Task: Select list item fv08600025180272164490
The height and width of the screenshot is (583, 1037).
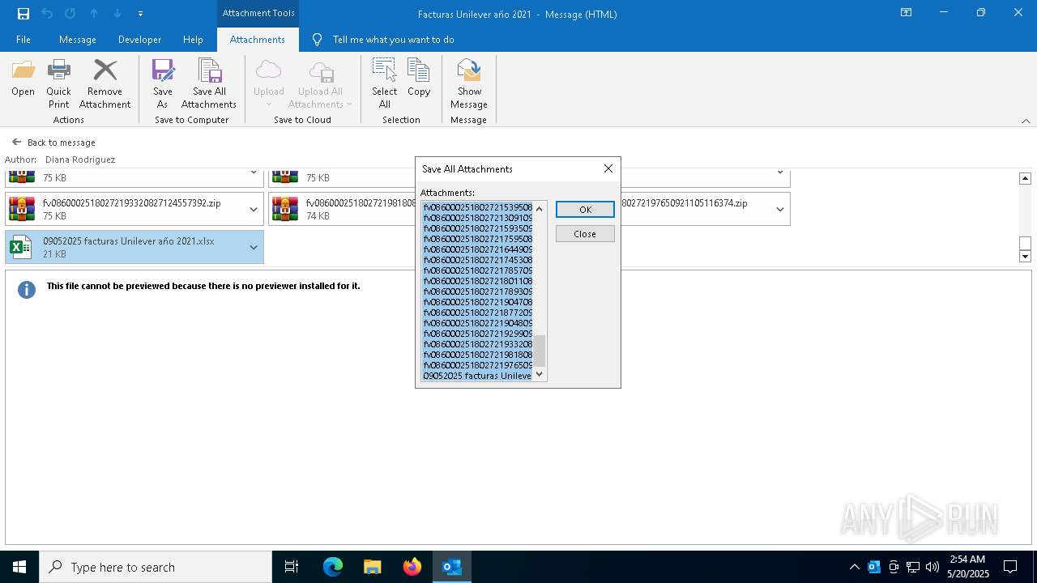Action: [x=478, y=249]
